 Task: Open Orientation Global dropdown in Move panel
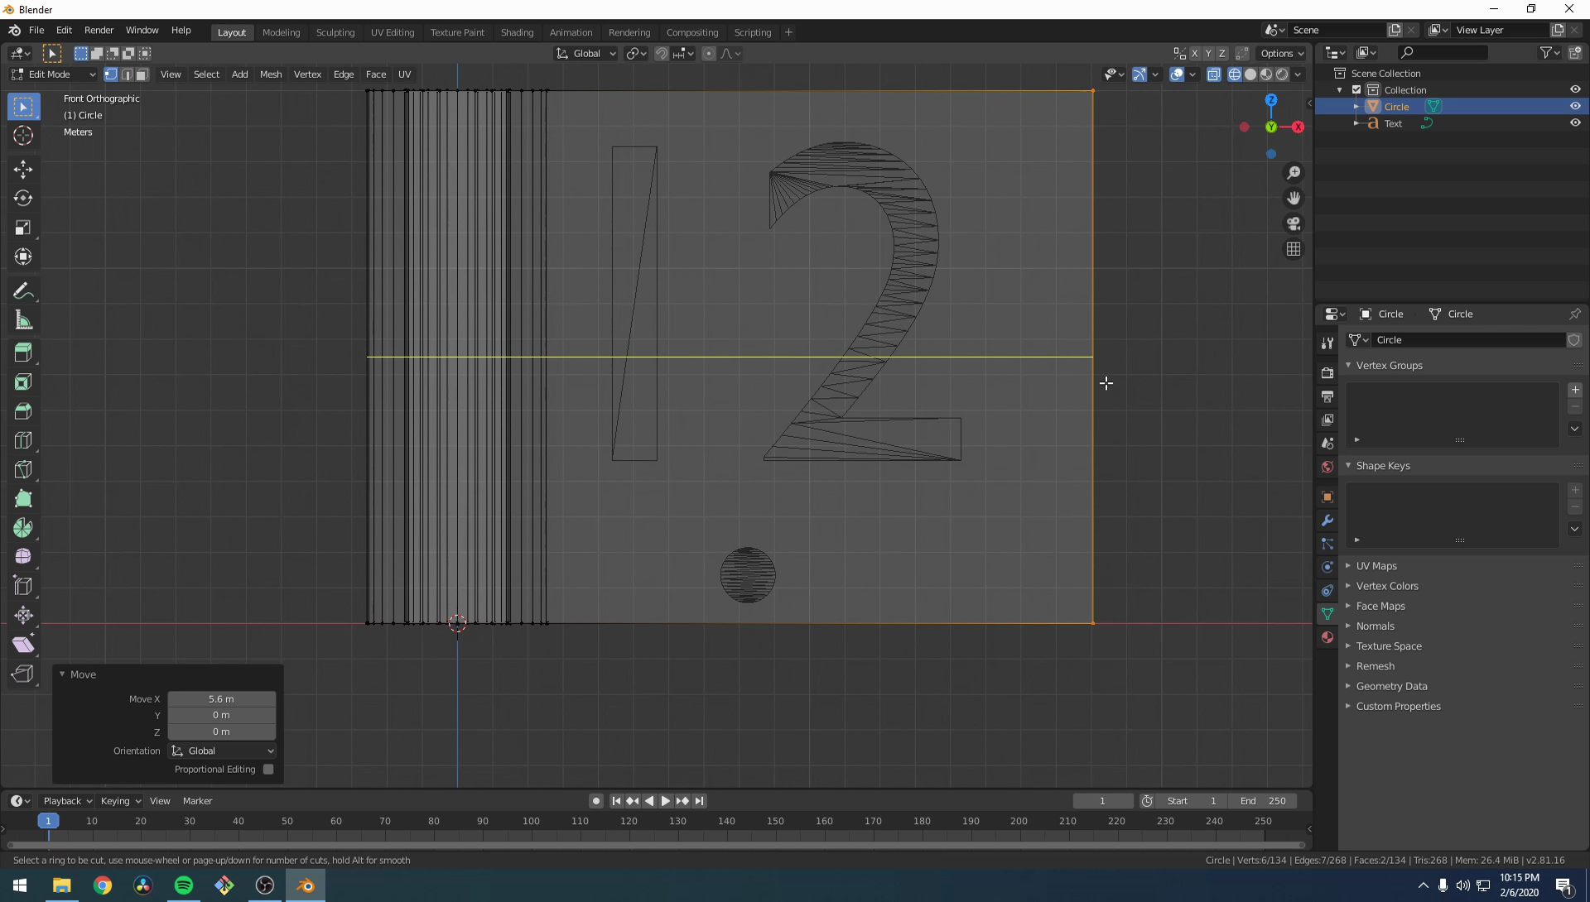(222, 751)
